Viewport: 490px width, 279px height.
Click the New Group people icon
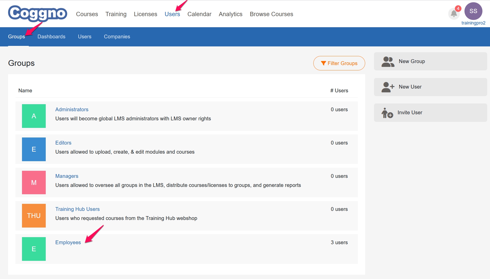pos(388,62)
